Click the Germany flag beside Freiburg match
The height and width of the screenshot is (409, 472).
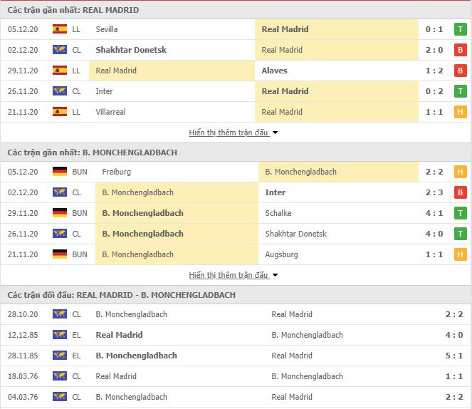tap(60, 172)
